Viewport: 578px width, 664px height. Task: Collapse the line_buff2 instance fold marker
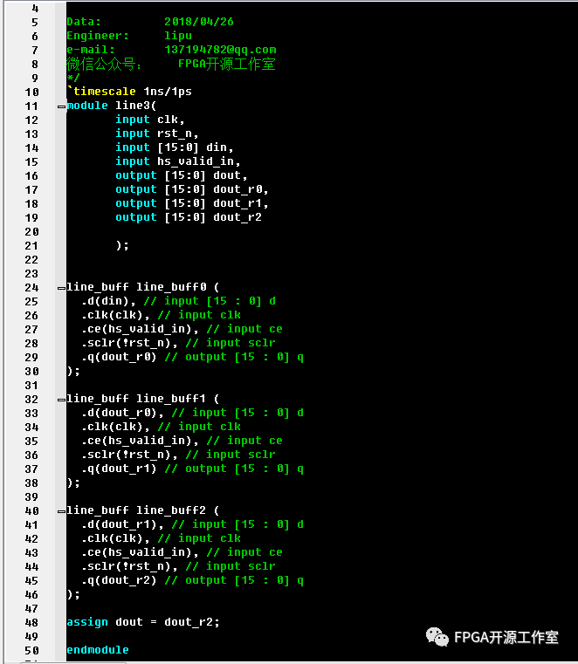coord(61,511)
